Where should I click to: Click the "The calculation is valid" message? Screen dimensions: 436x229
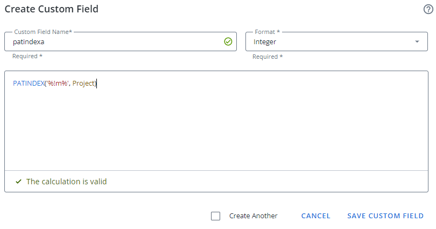click(66, 182)
